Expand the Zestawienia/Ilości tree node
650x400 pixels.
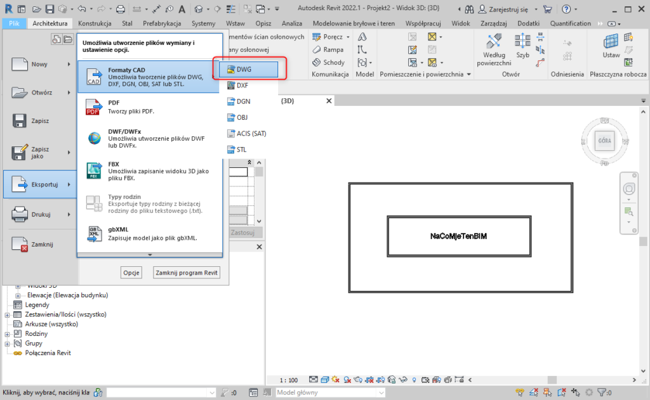[x=8, y=314]
